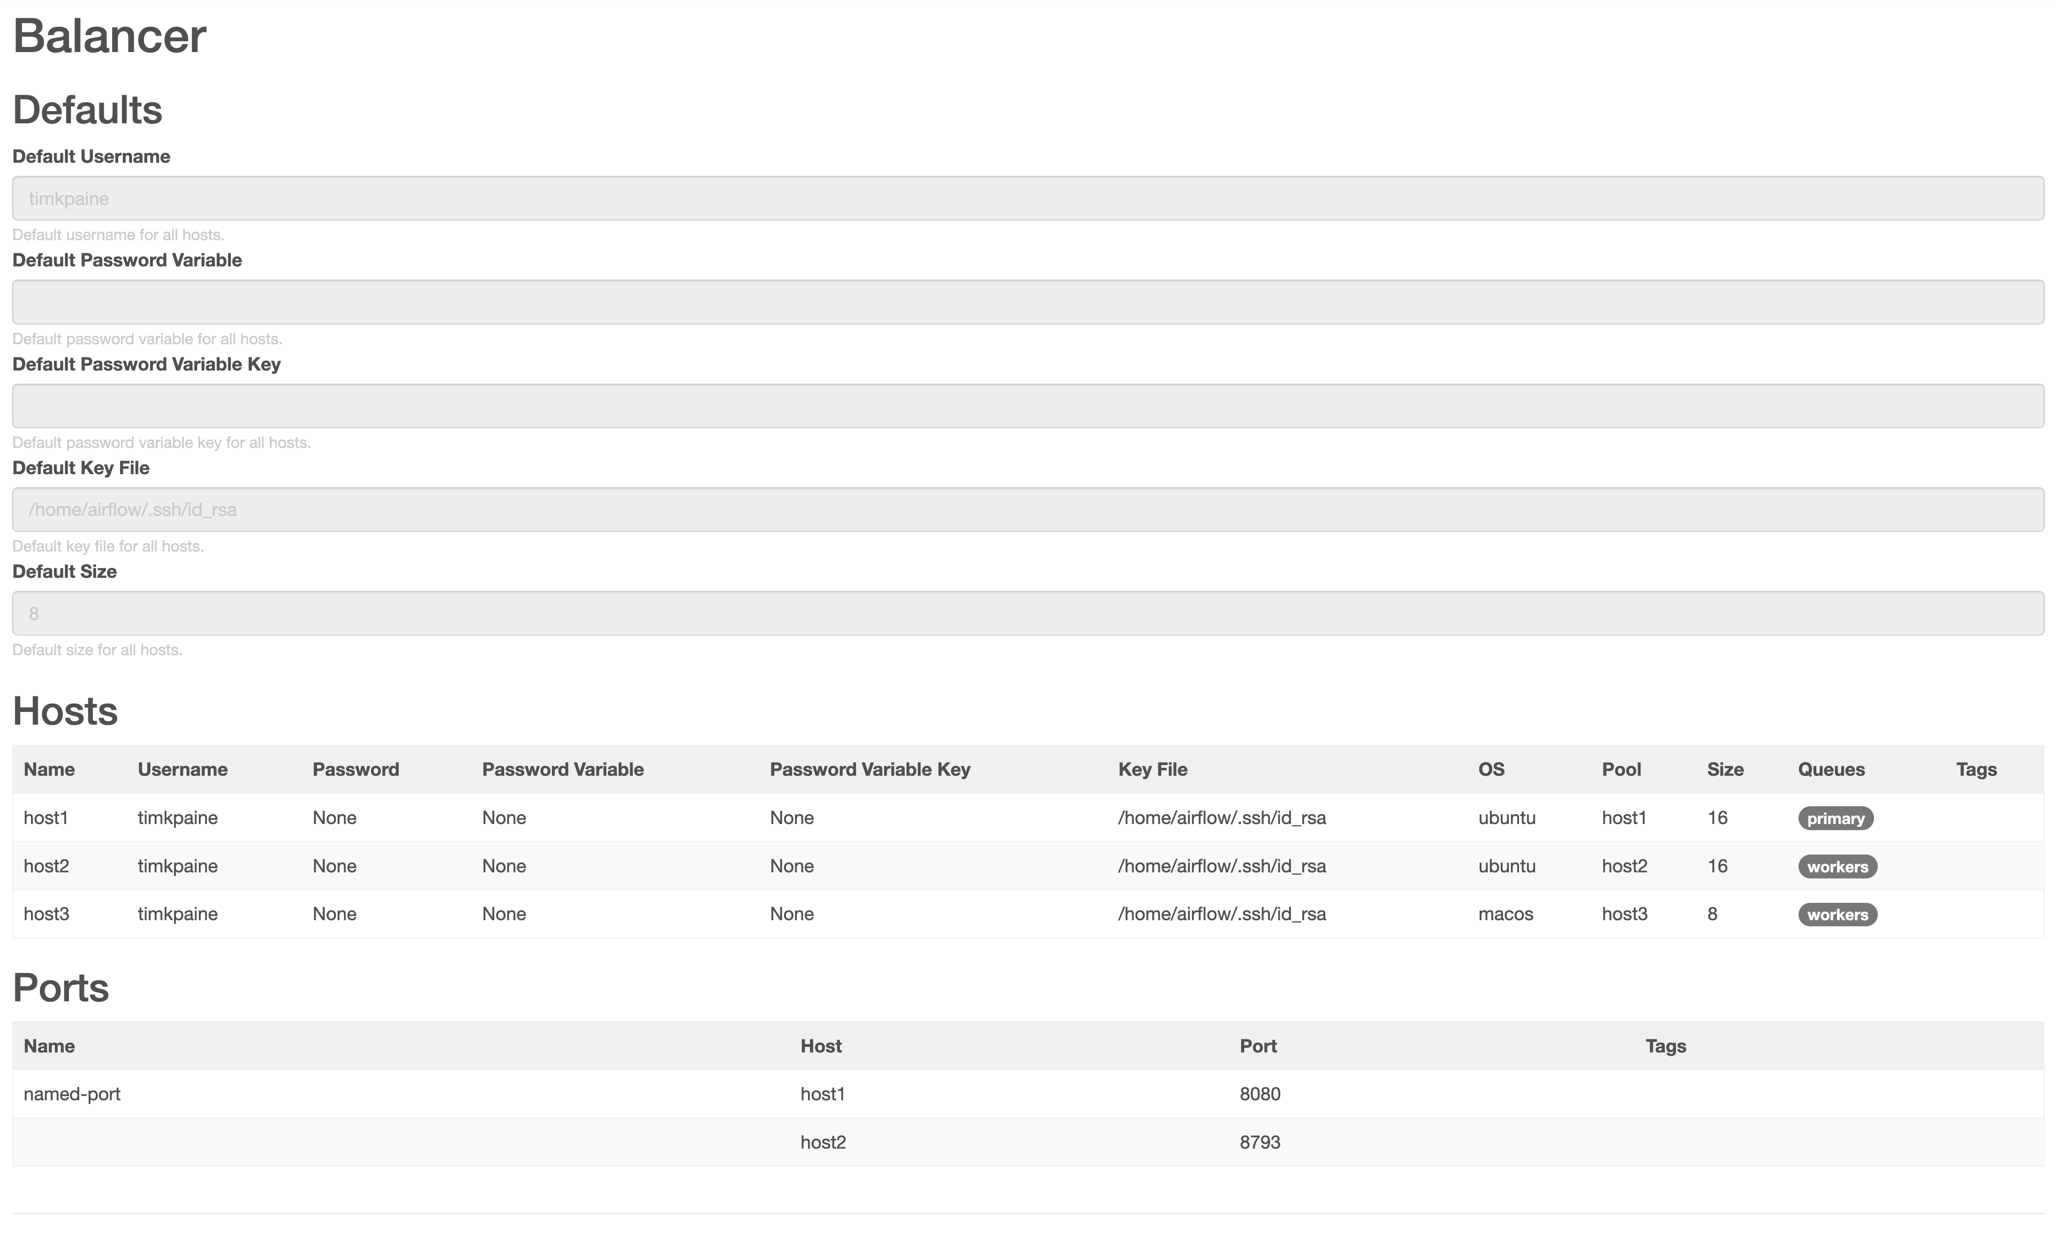Select the primary queue badge for host1
This screenshot has height=1241, width=2056.
click(1836, 818)
